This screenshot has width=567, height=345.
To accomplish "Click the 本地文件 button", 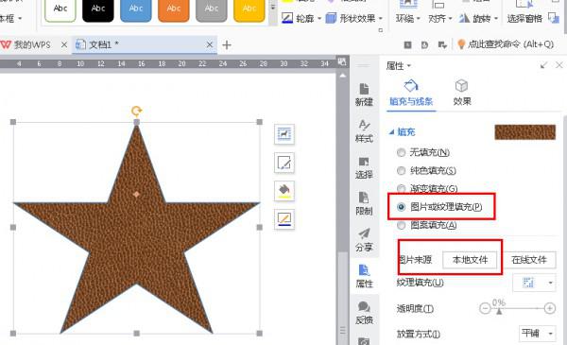I will coord(470,260).
